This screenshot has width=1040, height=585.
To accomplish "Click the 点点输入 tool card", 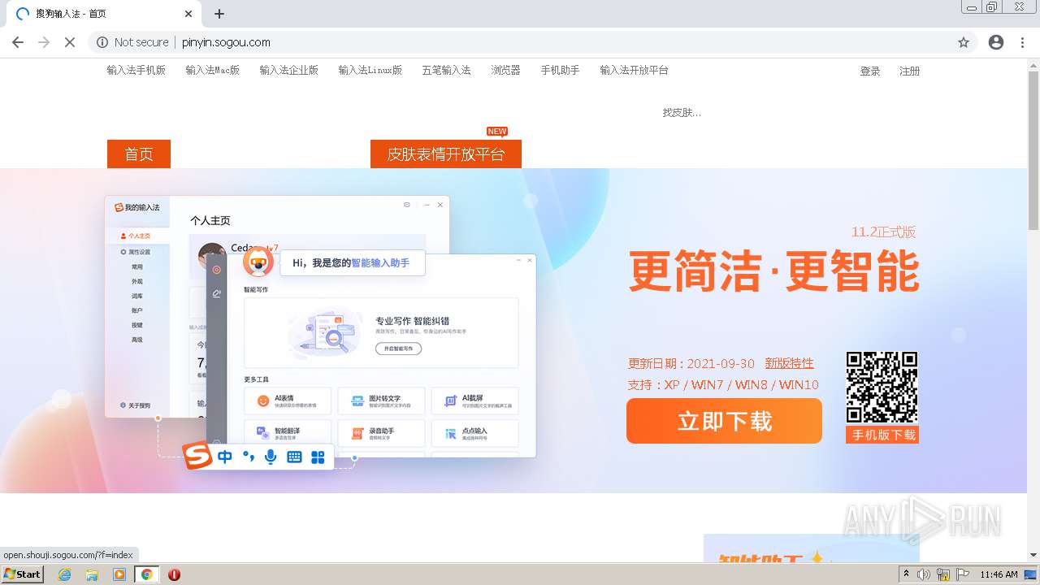I will [474, 433].
